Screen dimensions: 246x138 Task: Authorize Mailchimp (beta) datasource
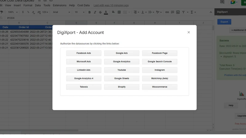[x=160, y=79]
